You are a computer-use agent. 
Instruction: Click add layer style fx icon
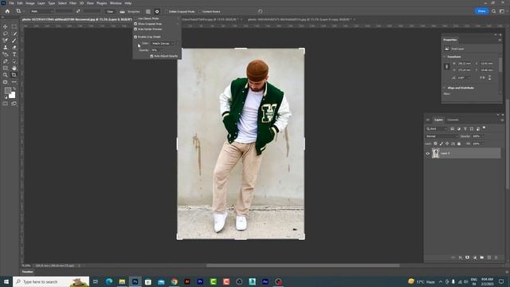[x=461, y=258]
